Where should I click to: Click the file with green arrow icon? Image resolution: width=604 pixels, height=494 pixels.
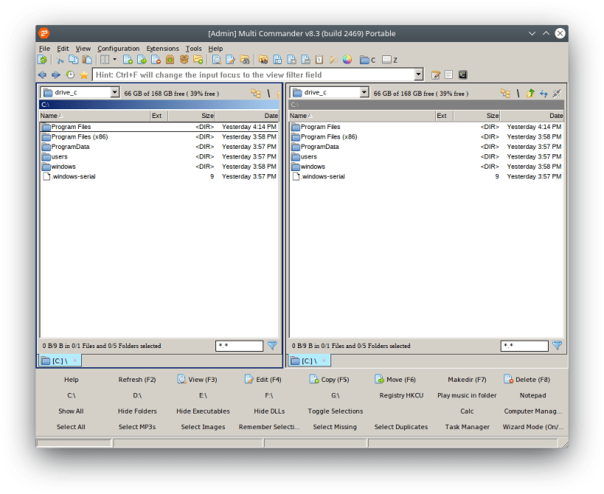pyautogui.click(x=142, y=60)
